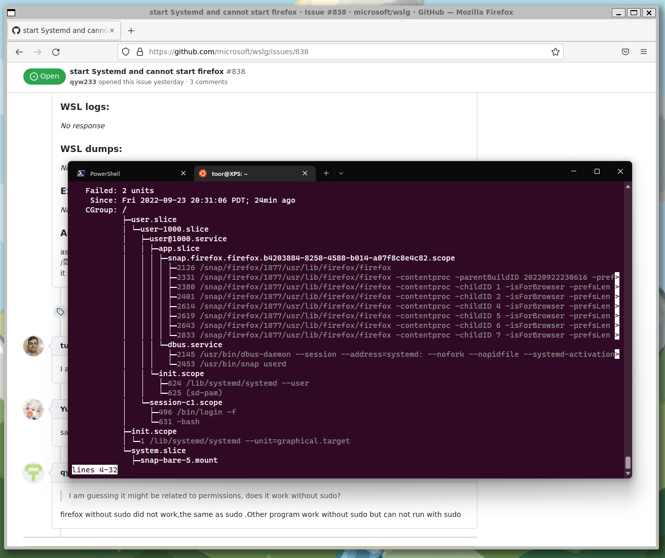Close the PowerShell terminal tab
Screen dimensions: 665x558
(x=183, y=173)
